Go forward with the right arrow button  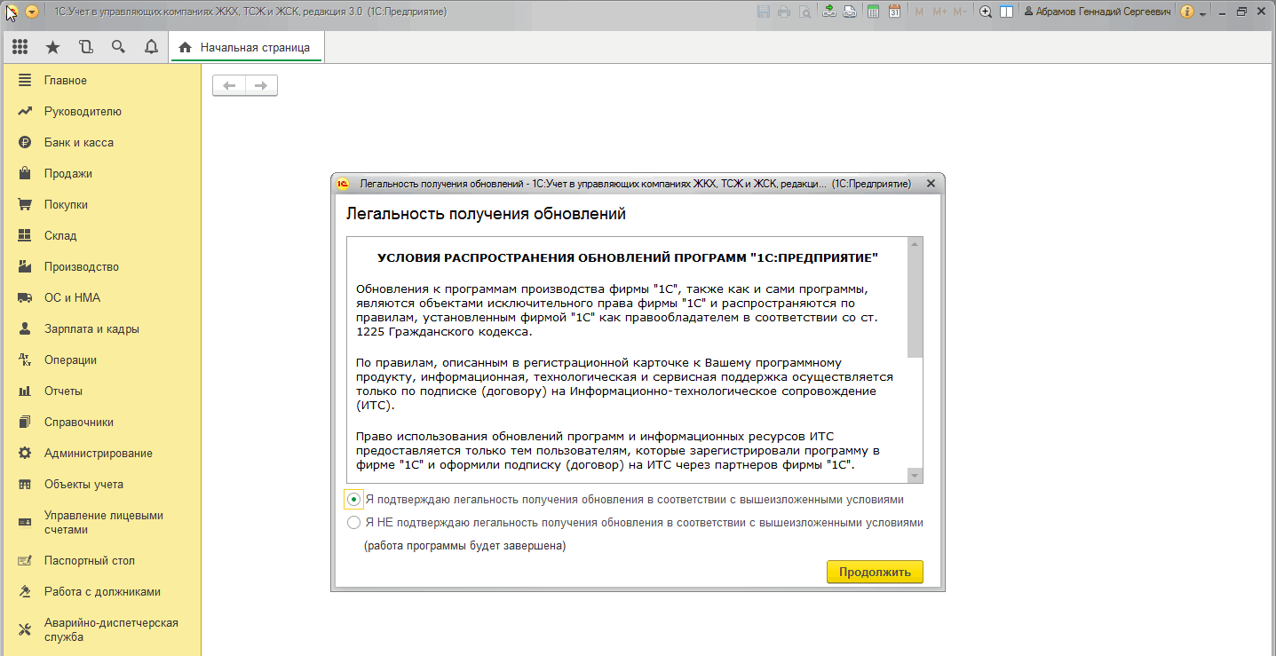(261, 85)
